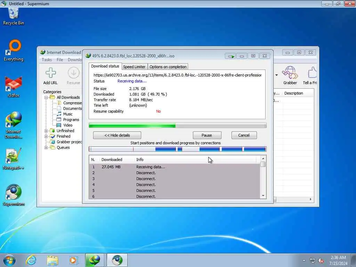
Task: Switch to Supermium taskbar button
Action: (117, 260)
